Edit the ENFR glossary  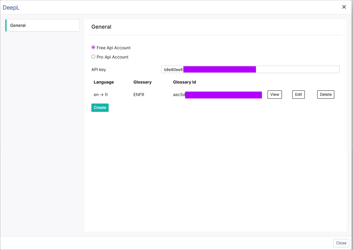298,95
